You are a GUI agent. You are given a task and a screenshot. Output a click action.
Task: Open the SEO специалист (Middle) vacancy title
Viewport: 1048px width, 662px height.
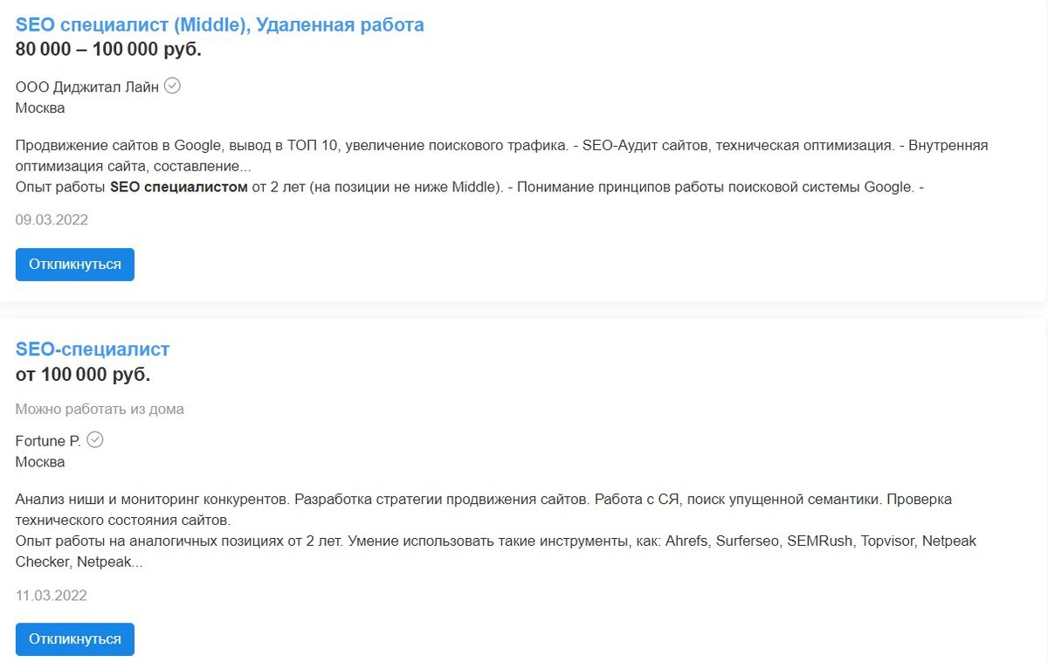pos(220,24)
